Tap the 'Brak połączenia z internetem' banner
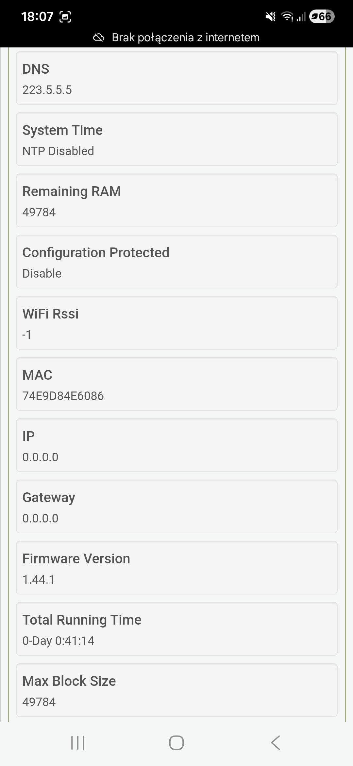 tap(185, 38)
